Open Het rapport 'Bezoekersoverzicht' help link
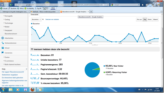This screenshot has height=93, width=164. coord(13,72)
